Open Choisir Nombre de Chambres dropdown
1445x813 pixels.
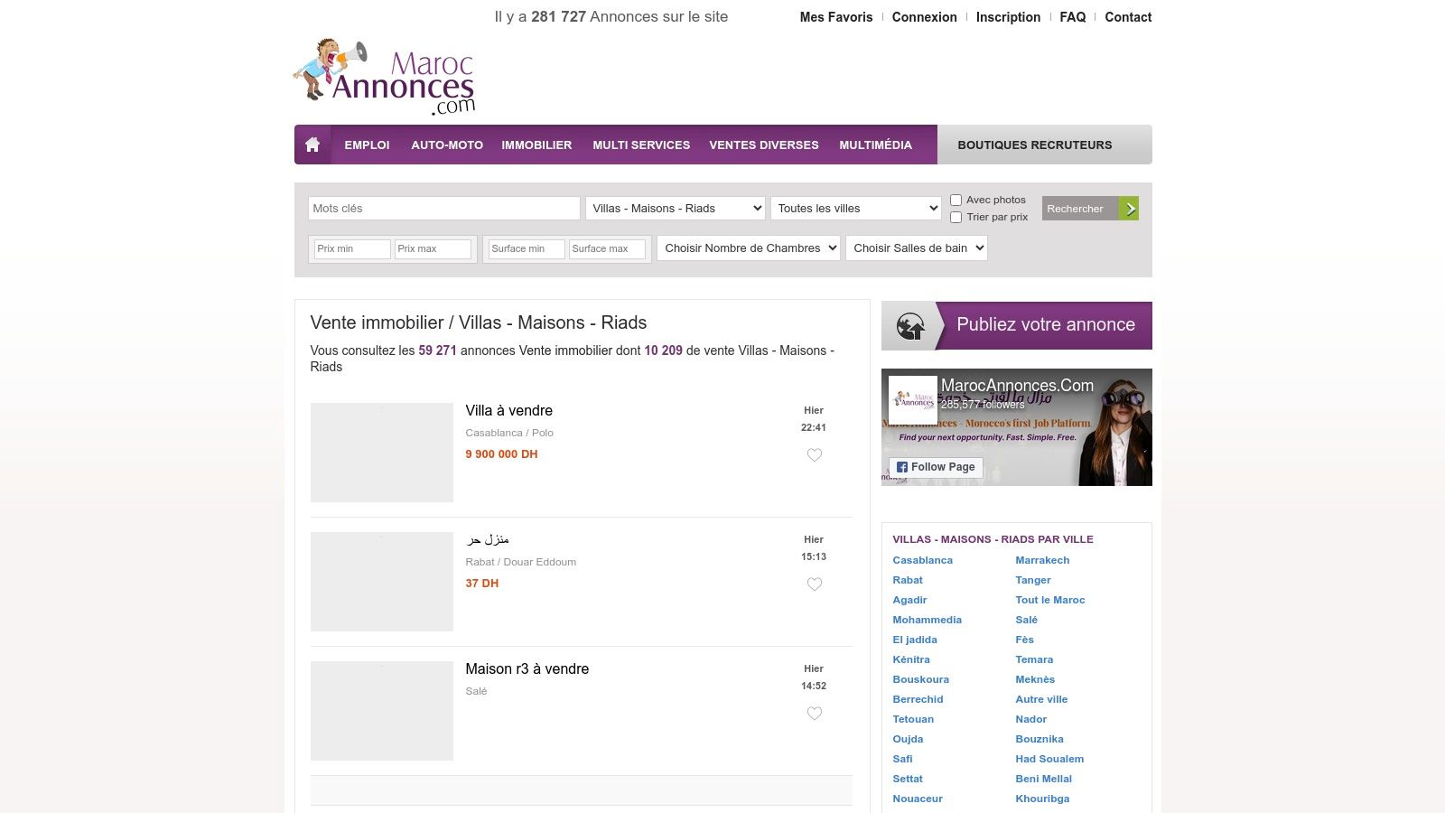pyautogui.click(x=749, y=248)
